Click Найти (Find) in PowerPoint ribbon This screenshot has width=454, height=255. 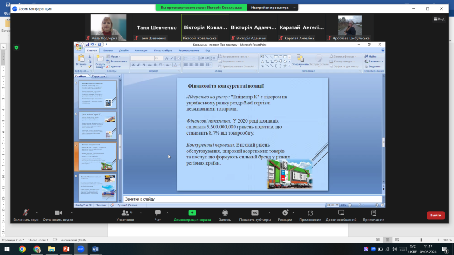pyautogui.click(x=371, y=56)
